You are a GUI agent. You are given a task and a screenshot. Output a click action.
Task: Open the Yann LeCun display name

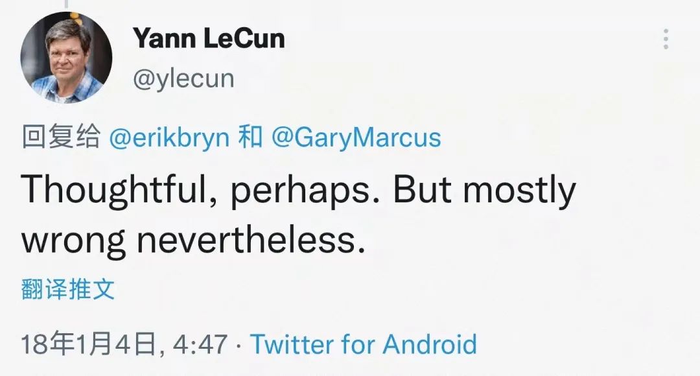click(209, 39)
